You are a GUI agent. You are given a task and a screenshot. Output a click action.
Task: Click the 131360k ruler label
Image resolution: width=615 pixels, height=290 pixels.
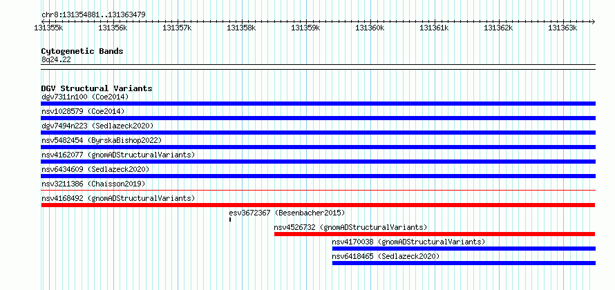370,28
